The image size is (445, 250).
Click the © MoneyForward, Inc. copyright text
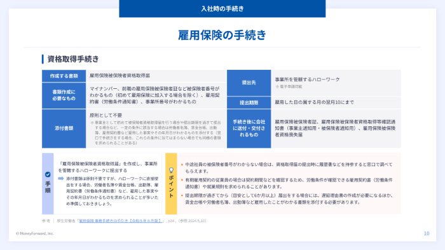pos(35,234)
